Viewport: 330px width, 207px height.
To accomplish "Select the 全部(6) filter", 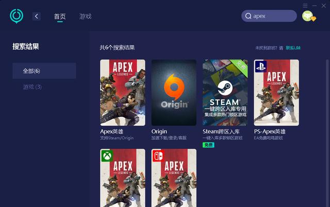I will pos(44,71).
